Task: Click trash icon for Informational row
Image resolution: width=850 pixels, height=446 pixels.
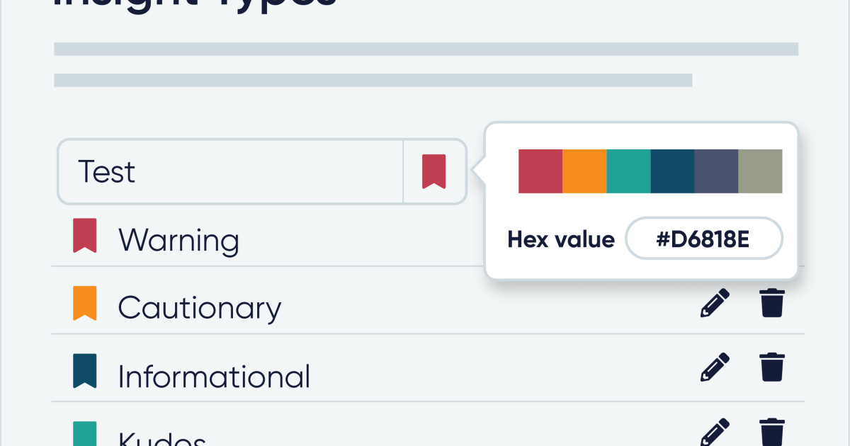Action: tap(772, 368)
